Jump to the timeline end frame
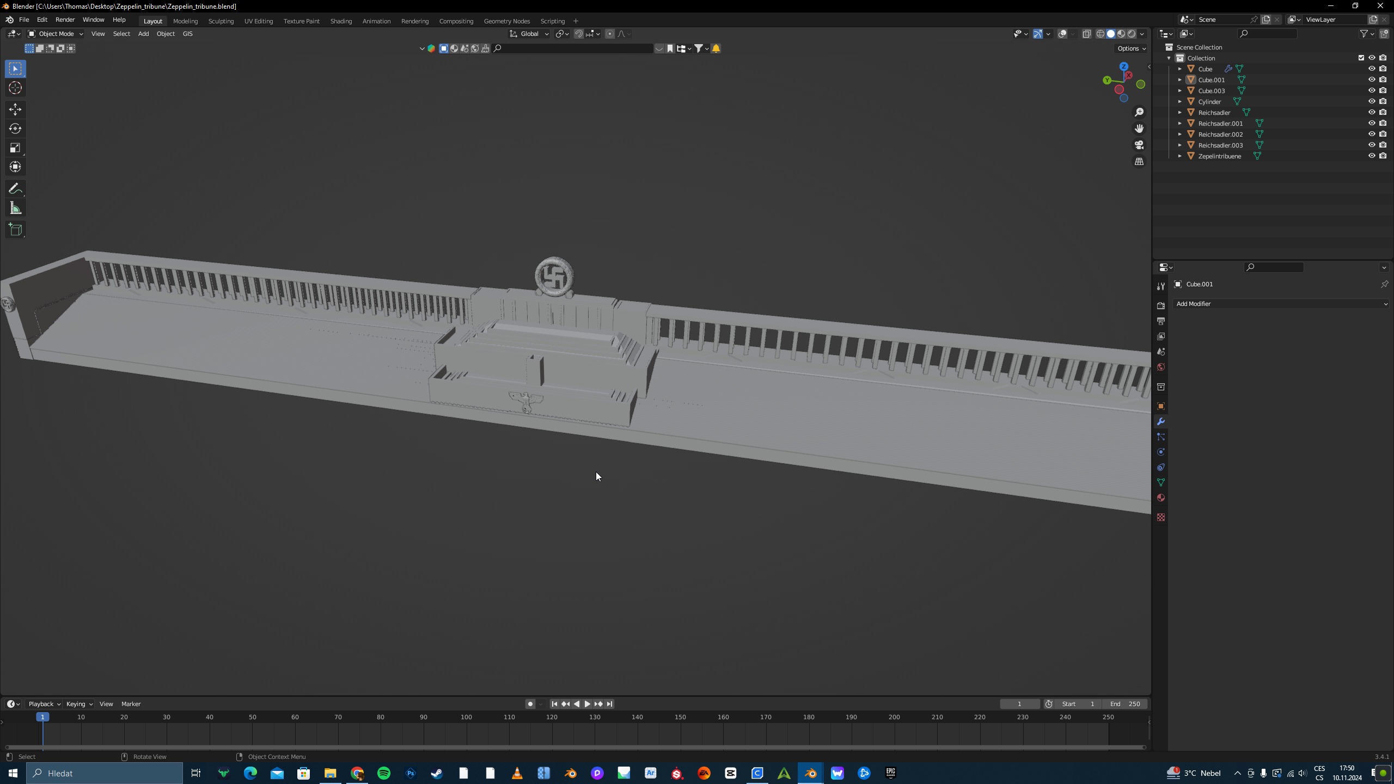This screenshot has width=1394, height=784. (x=610, y=704)
